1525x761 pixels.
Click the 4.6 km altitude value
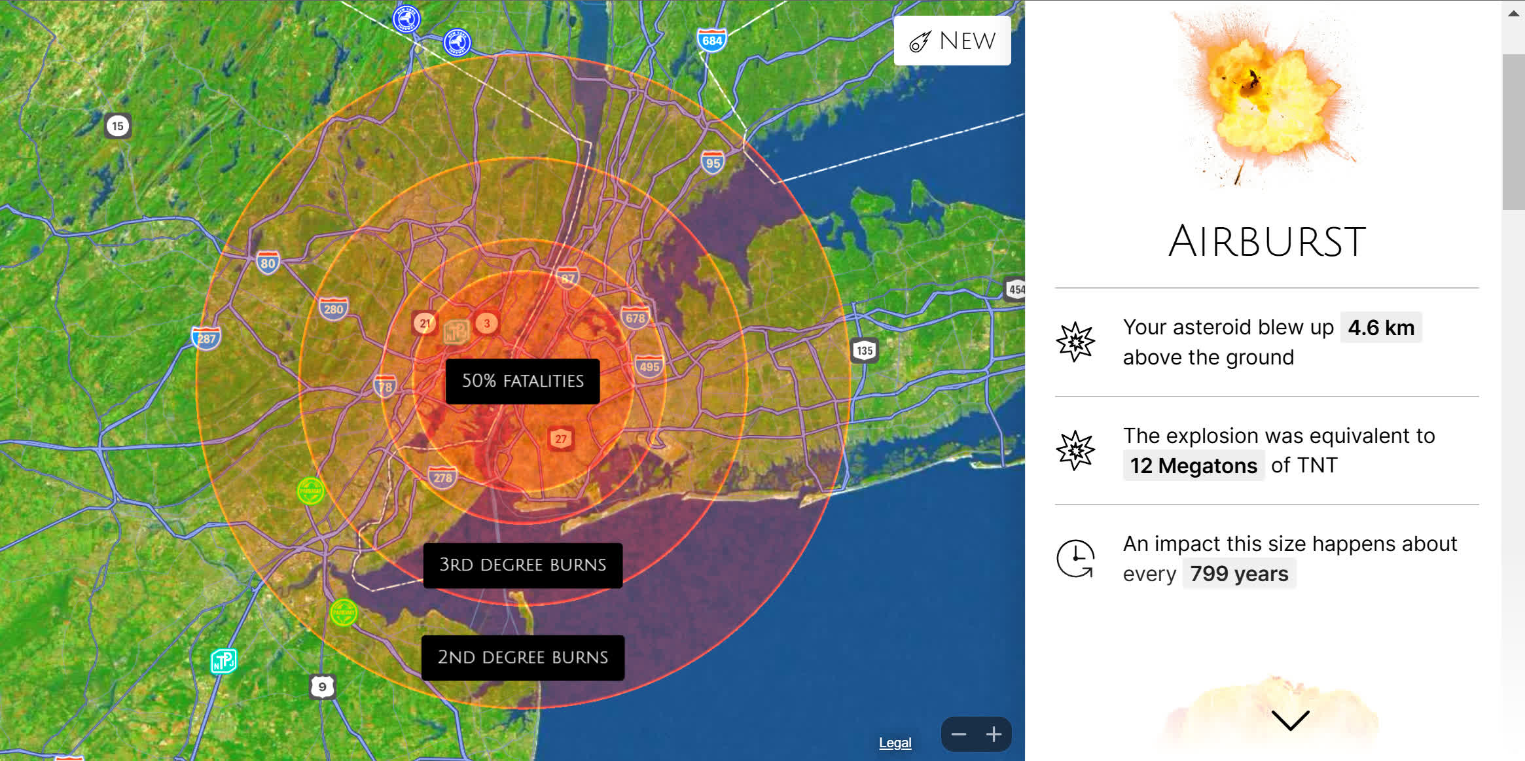click(x=1381, y=327)
